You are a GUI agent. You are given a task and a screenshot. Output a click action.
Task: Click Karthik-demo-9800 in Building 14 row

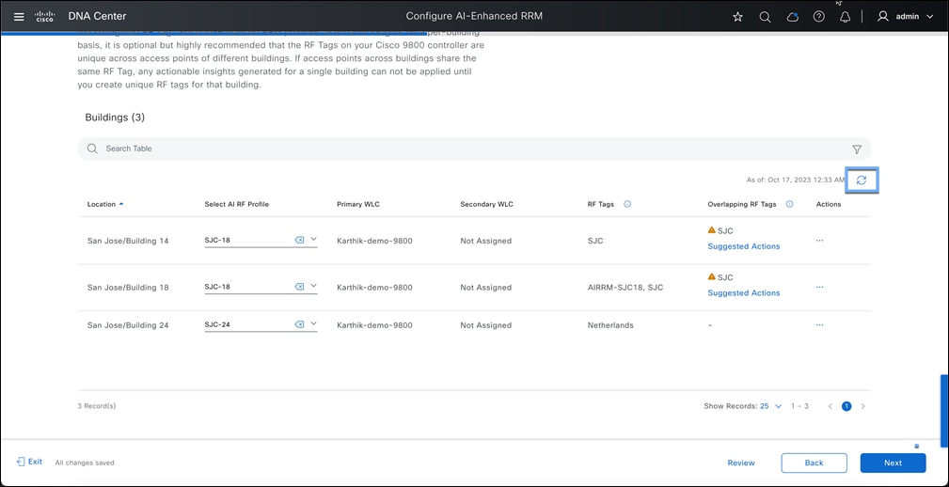pos(374,241)
